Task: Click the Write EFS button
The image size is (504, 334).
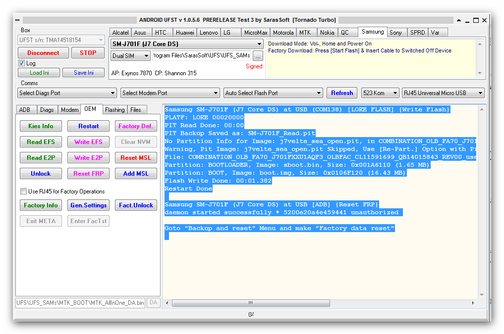Action: coord(88,142)
